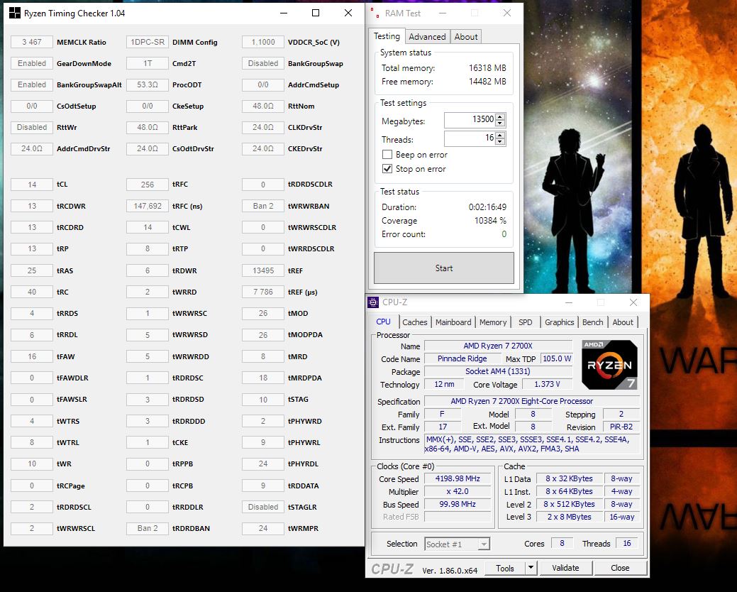This screenshot has height=592, width=737.
Task: Enable the Beep on error checkbox
Action: tap(387, 155)
